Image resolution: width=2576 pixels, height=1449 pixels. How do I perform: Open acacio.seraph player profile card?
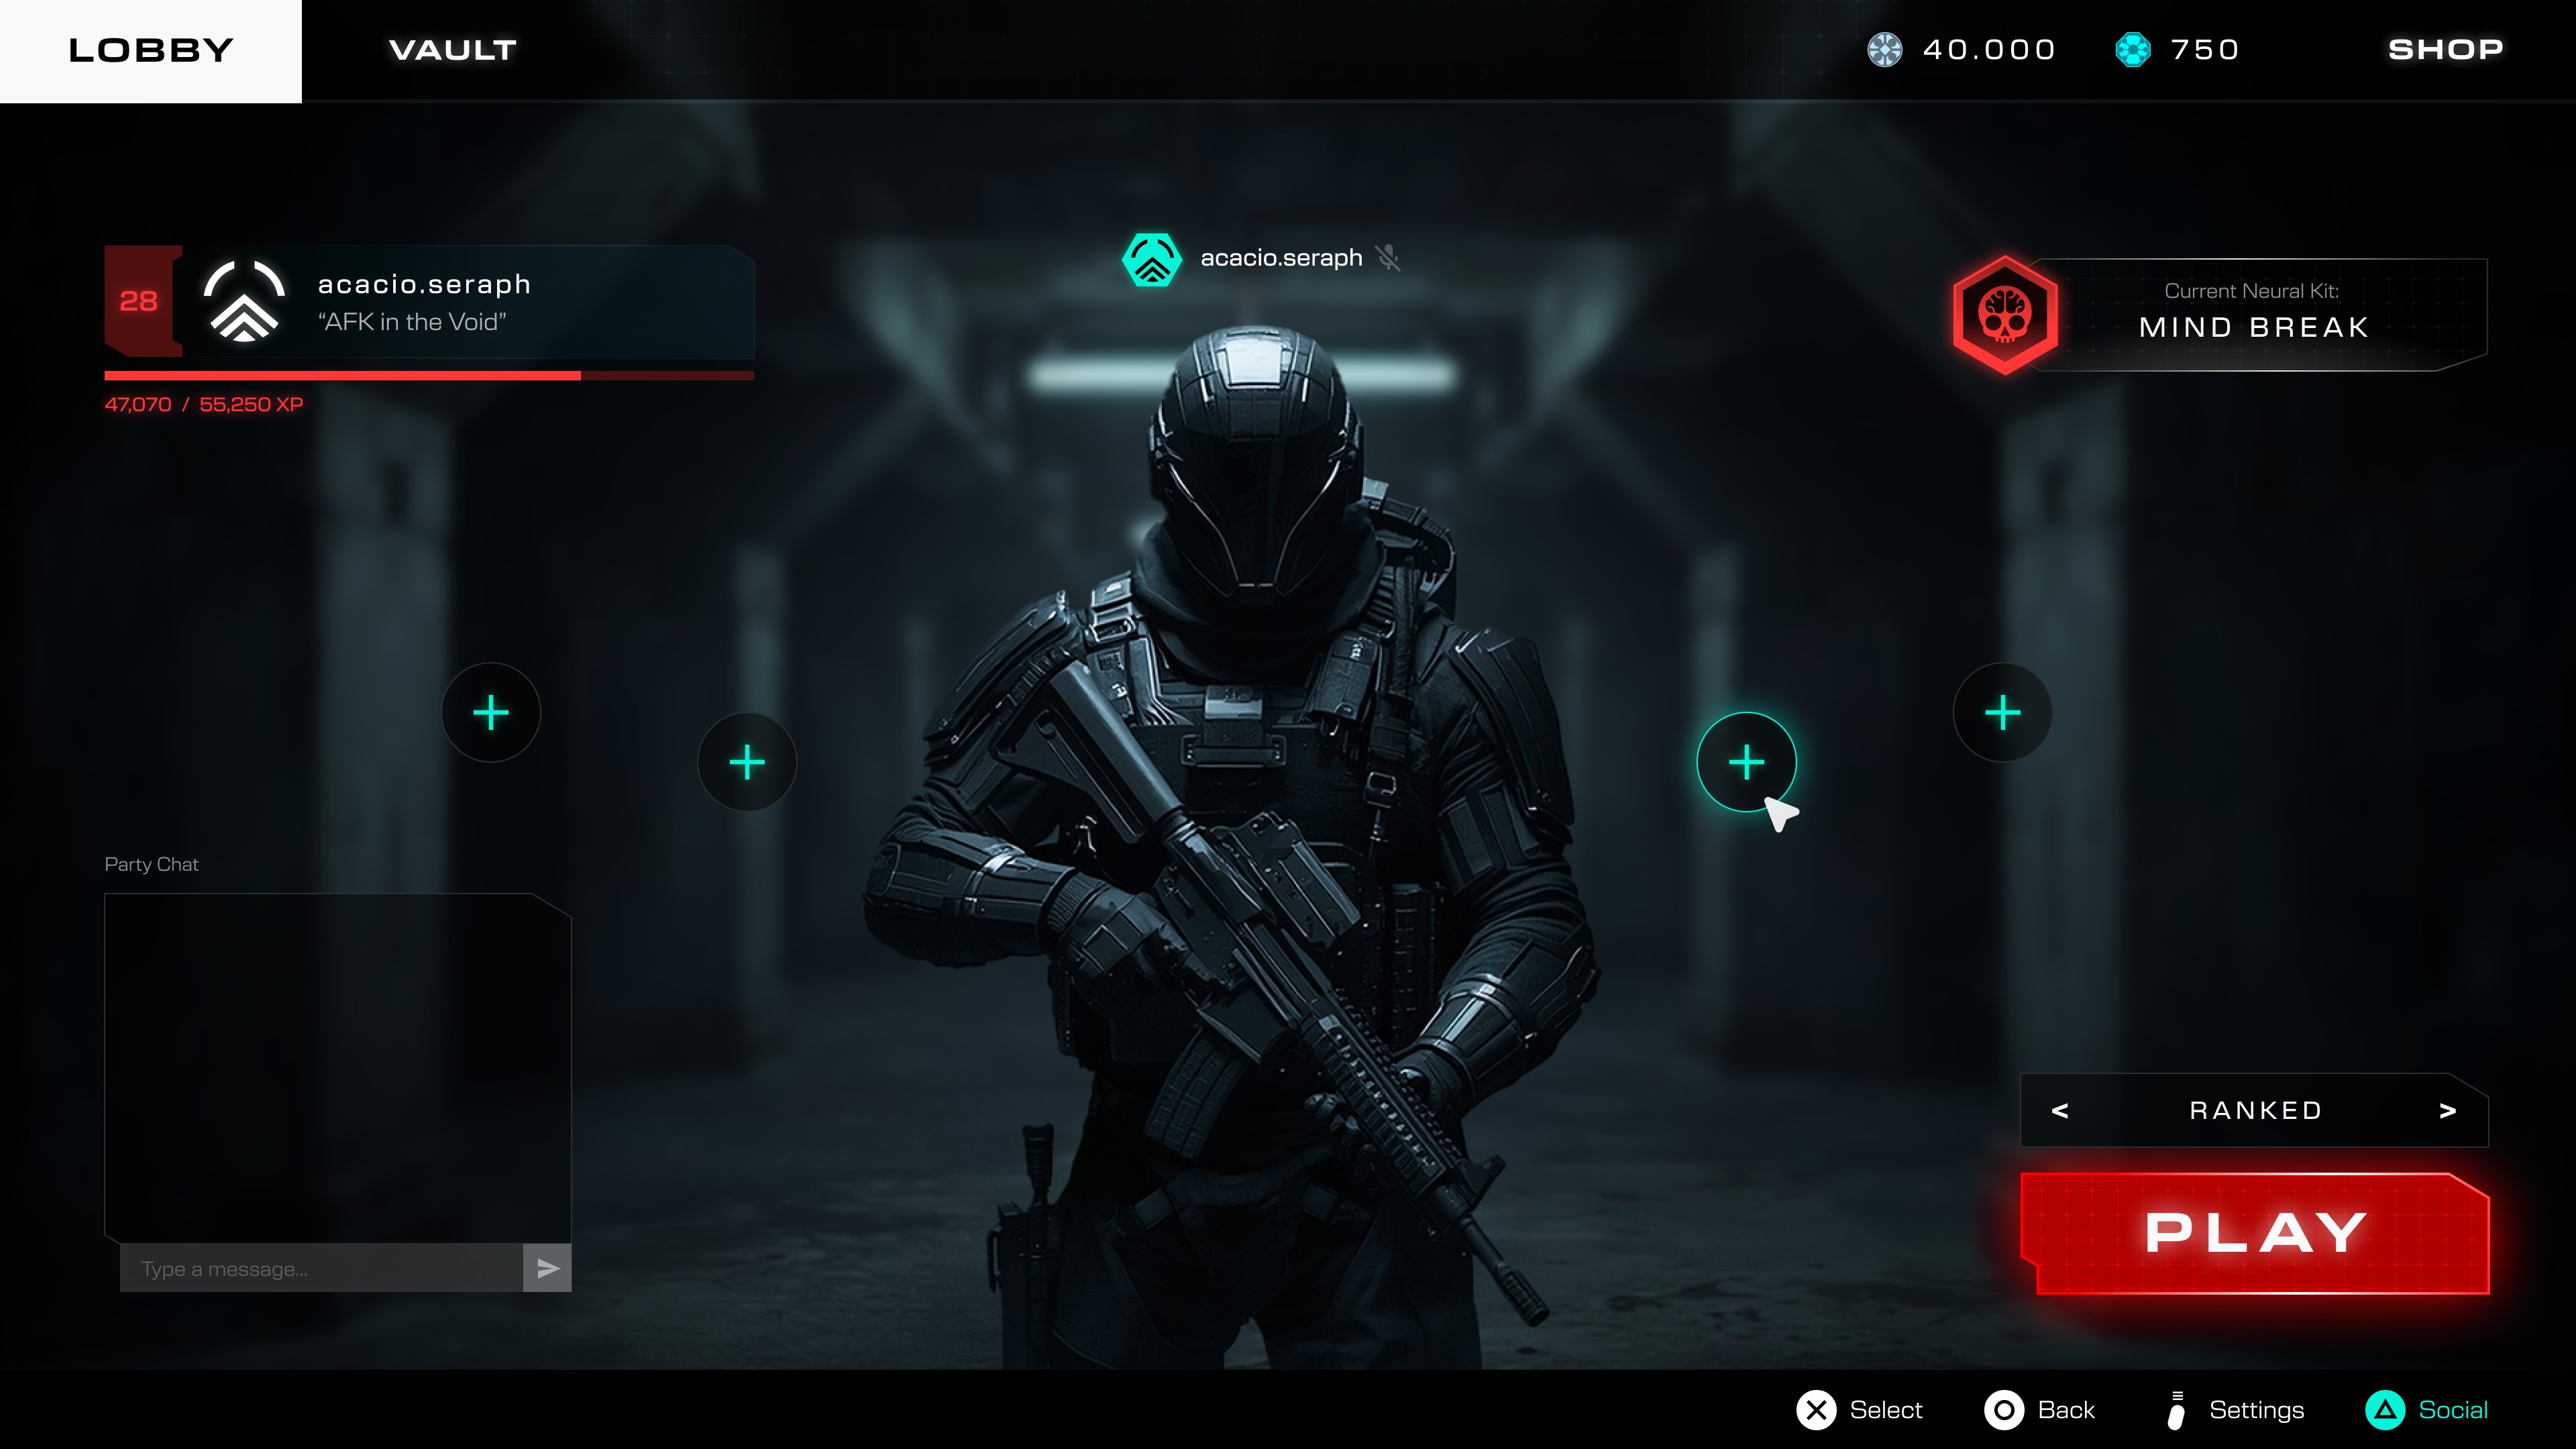pos(450,302)
